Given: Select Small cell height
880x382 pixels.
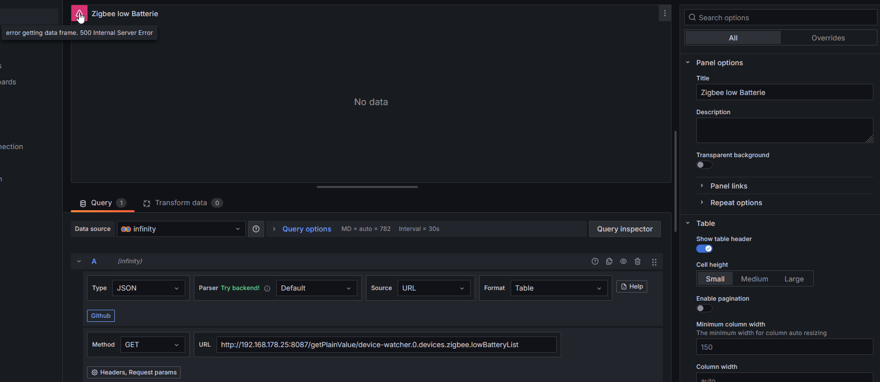Looking at the screenshot, I should click(x=715, y=279).
